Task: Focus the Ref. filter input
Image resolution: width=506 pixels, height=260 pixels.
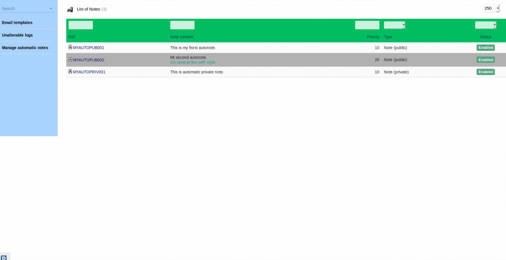Action: pos(81,25)
